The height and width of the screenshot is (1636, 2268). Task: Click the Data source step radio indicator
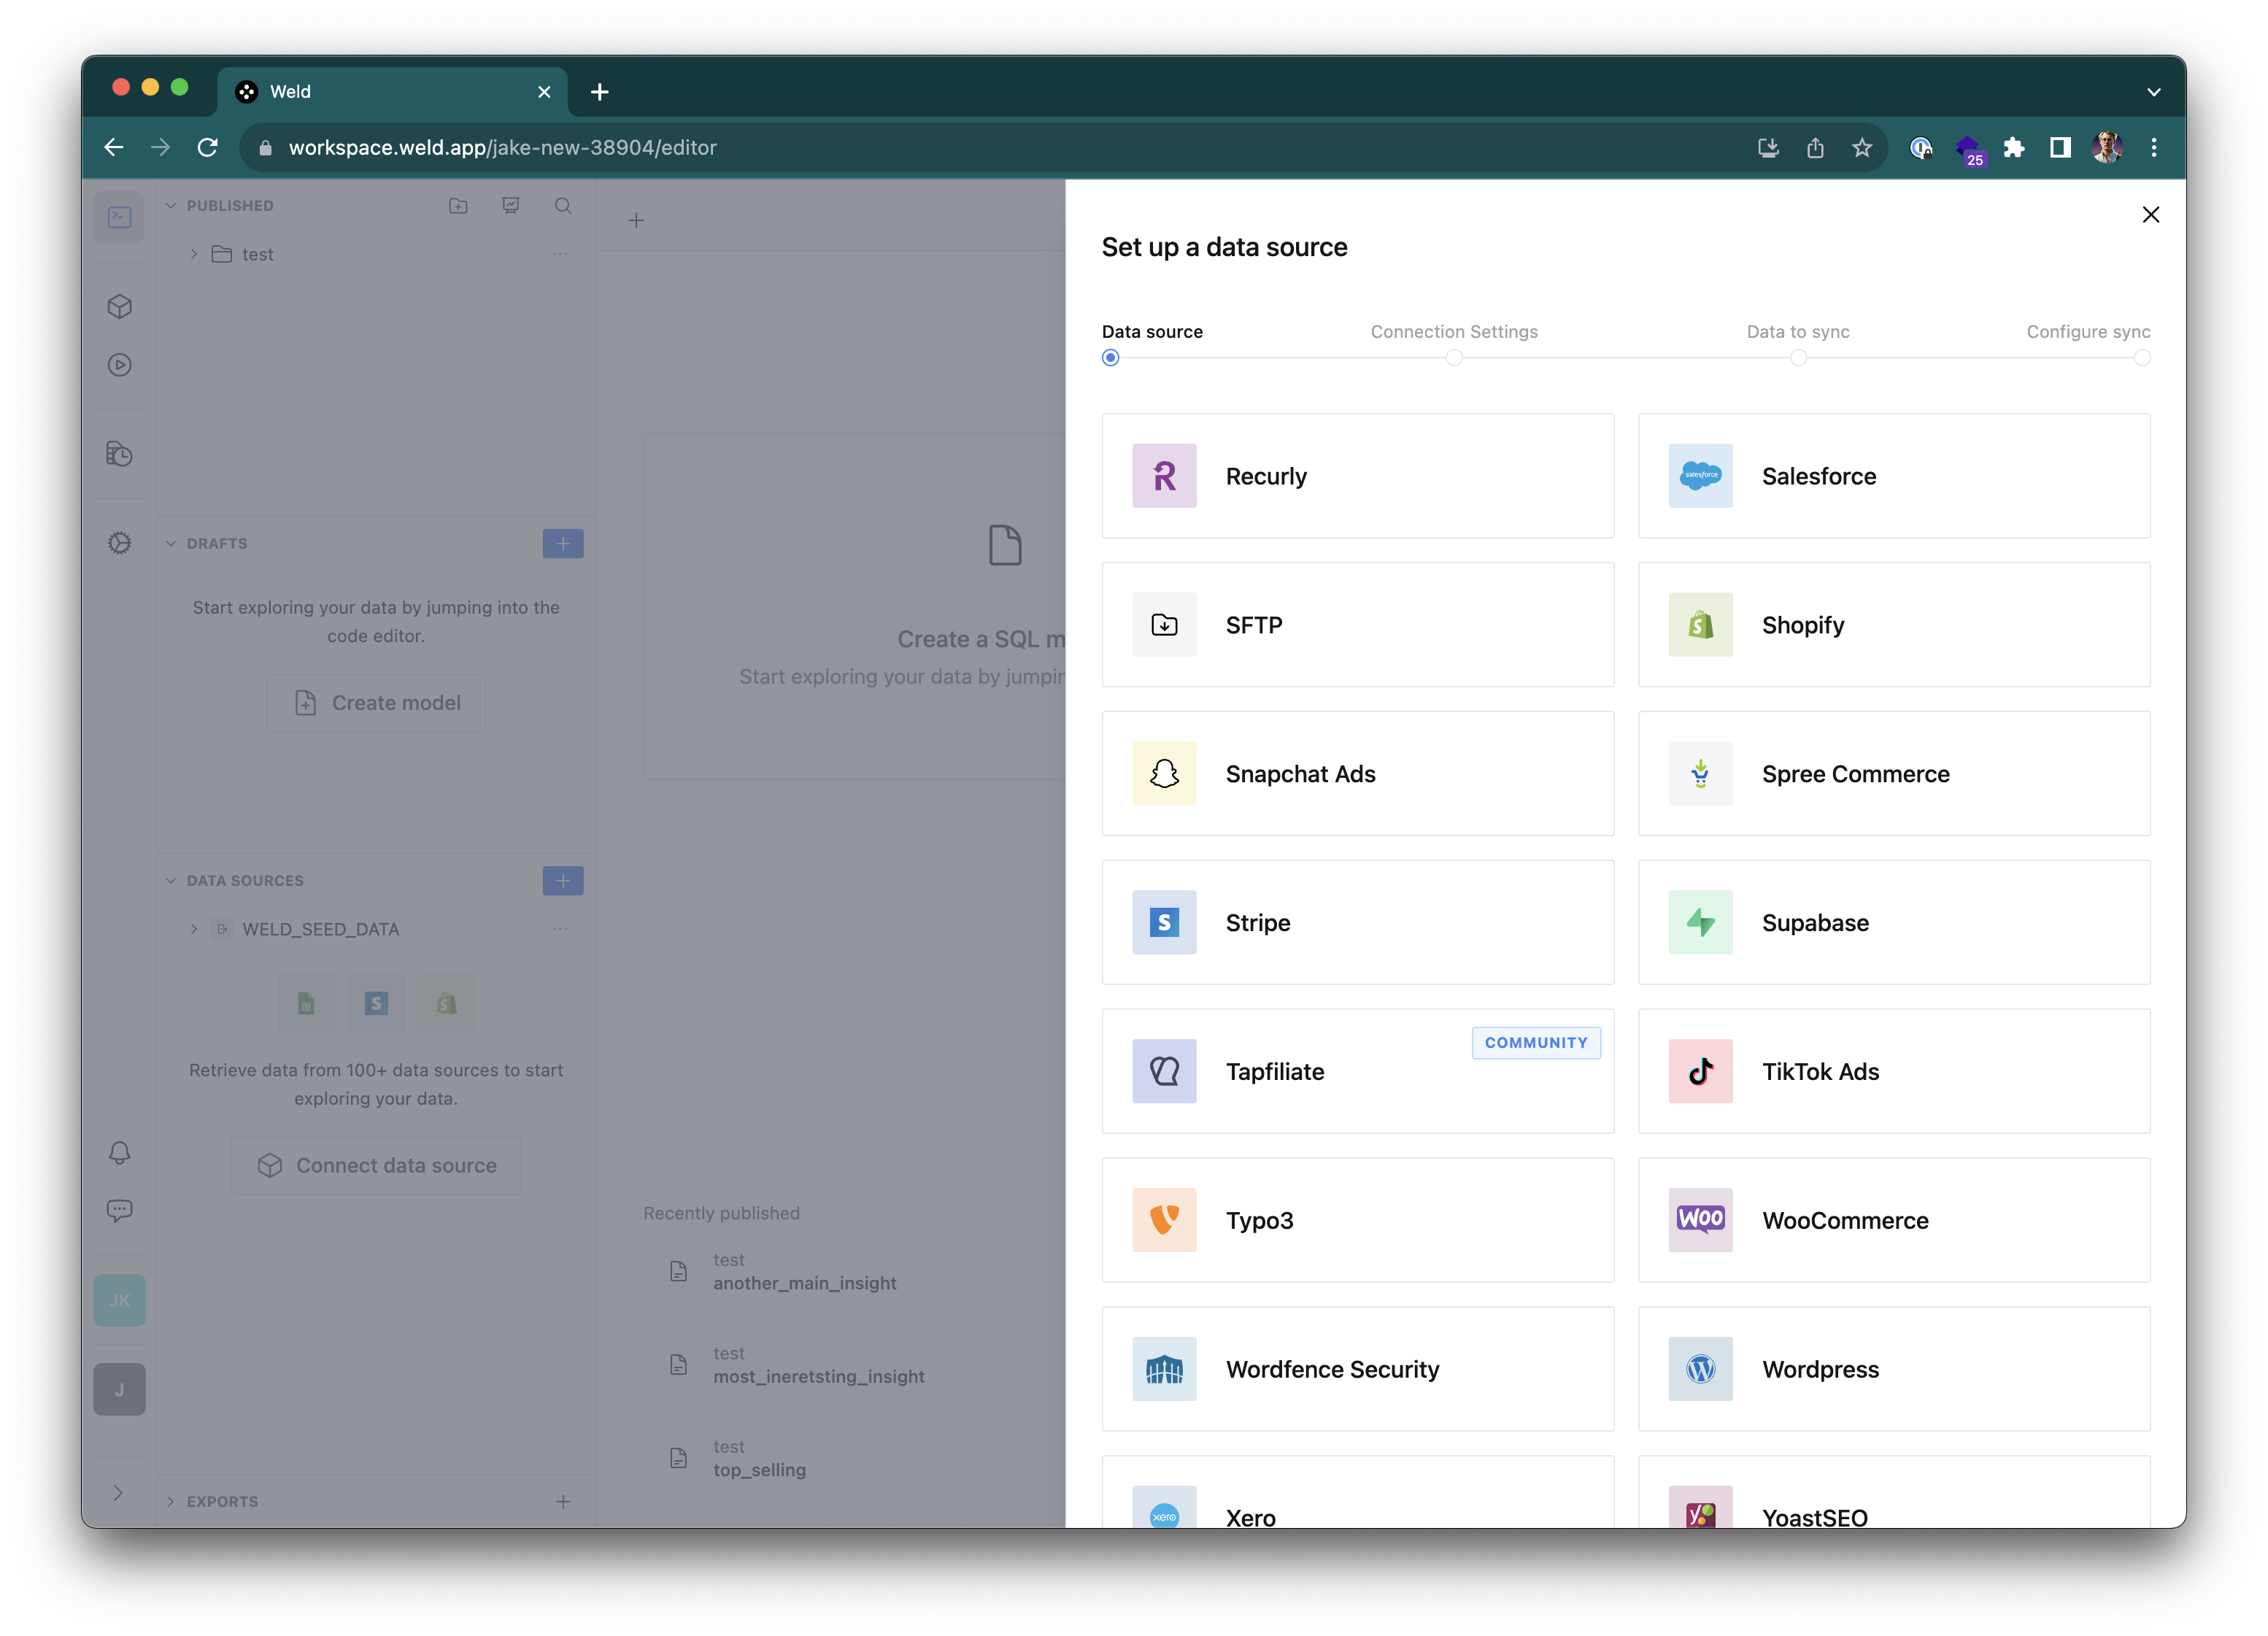point(1110,358)
